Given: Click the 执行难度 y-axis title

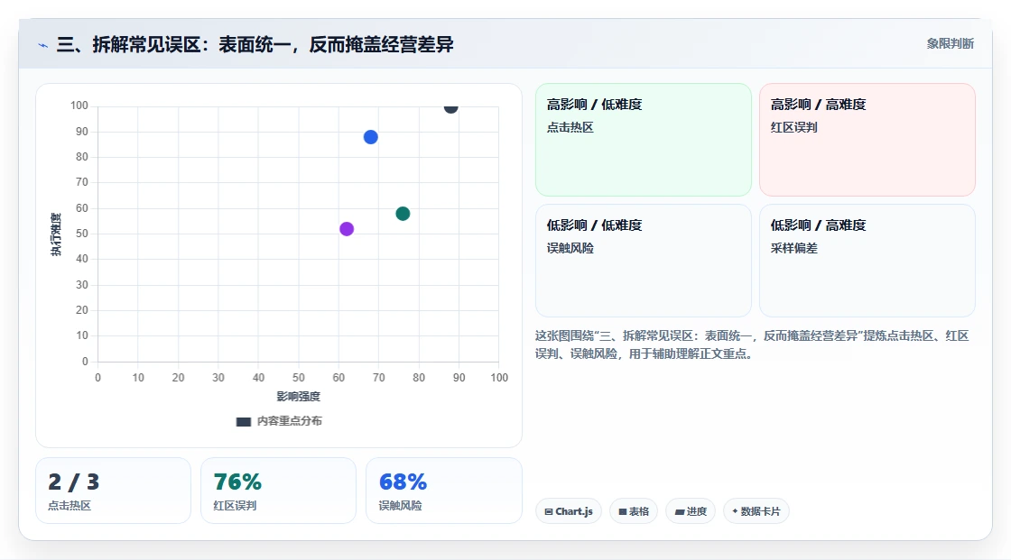Looking at the screenshot, I should [56, 234].
